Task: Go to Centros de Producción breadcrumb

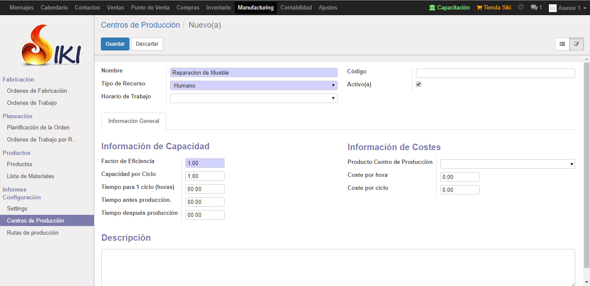Action: point(140,25)
